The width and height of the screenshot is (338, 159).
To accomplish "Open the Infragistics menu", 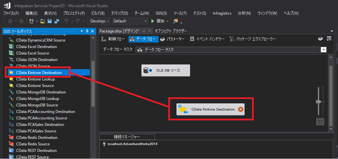I will 222,13.
